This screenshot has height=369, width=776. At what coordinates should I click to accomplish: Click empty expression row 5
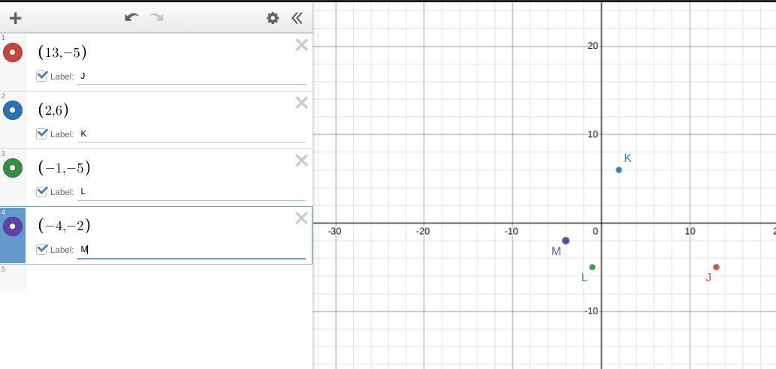point(168,279)
